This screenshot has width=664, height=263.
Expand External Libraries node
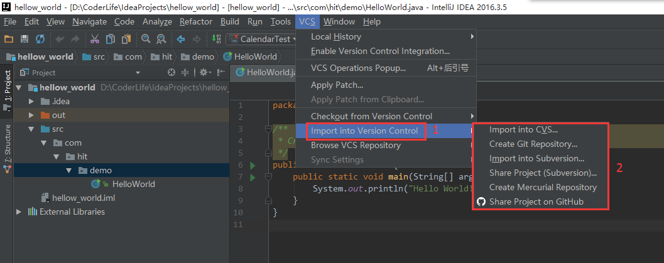tap(18, 212)
